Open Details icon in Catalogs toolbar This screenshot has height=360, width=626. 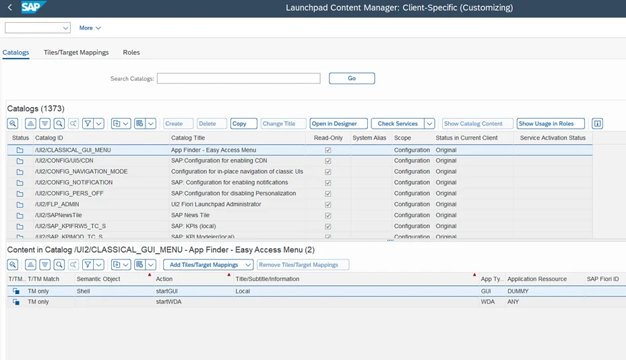point(13,123)
